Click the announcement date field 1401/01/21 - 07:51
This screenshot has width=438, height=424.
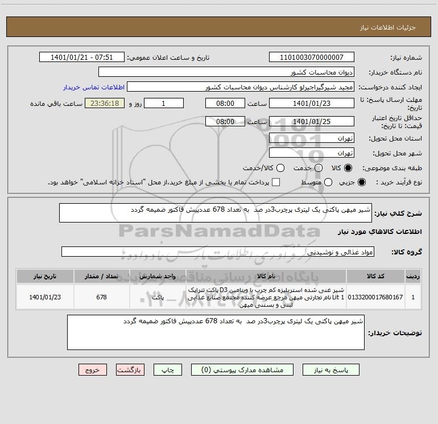click(x=81, y=57)
